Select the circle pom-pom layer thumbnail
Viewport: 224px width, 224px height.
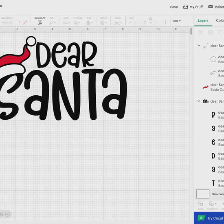tap(213, 59)
